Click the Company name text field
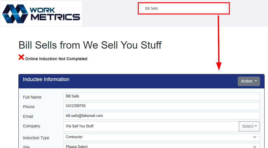268x148 pixels. [151, 126]
